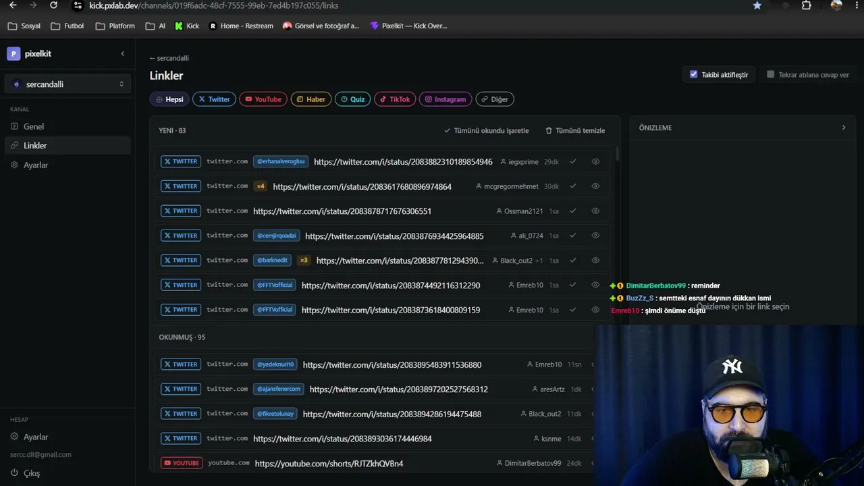Go back via the ← sercandalli link
The image size is (864, 486).
[x=169, y=58]
